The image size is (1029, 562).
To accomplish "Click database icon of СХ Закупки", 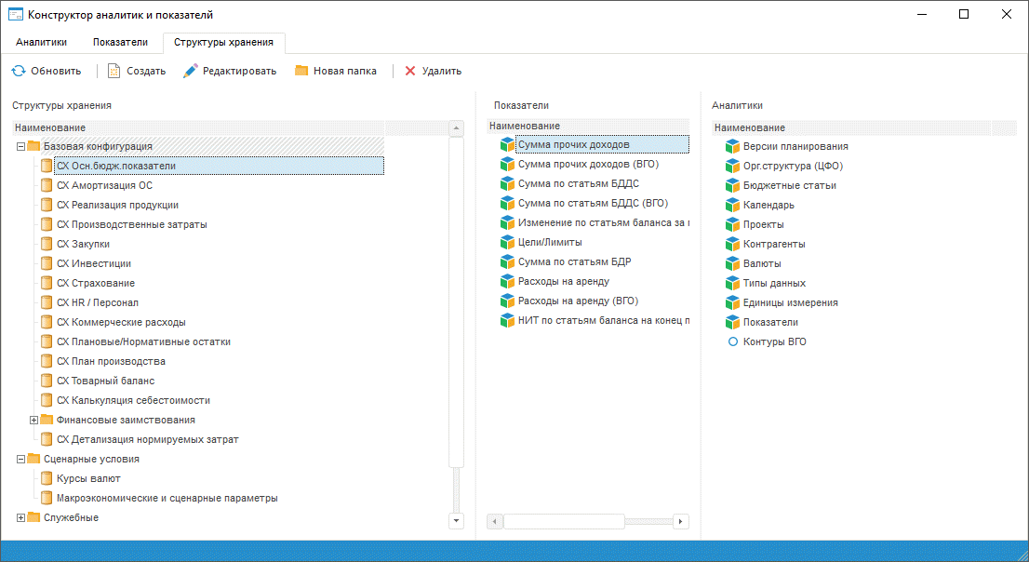I will (47, 244).
